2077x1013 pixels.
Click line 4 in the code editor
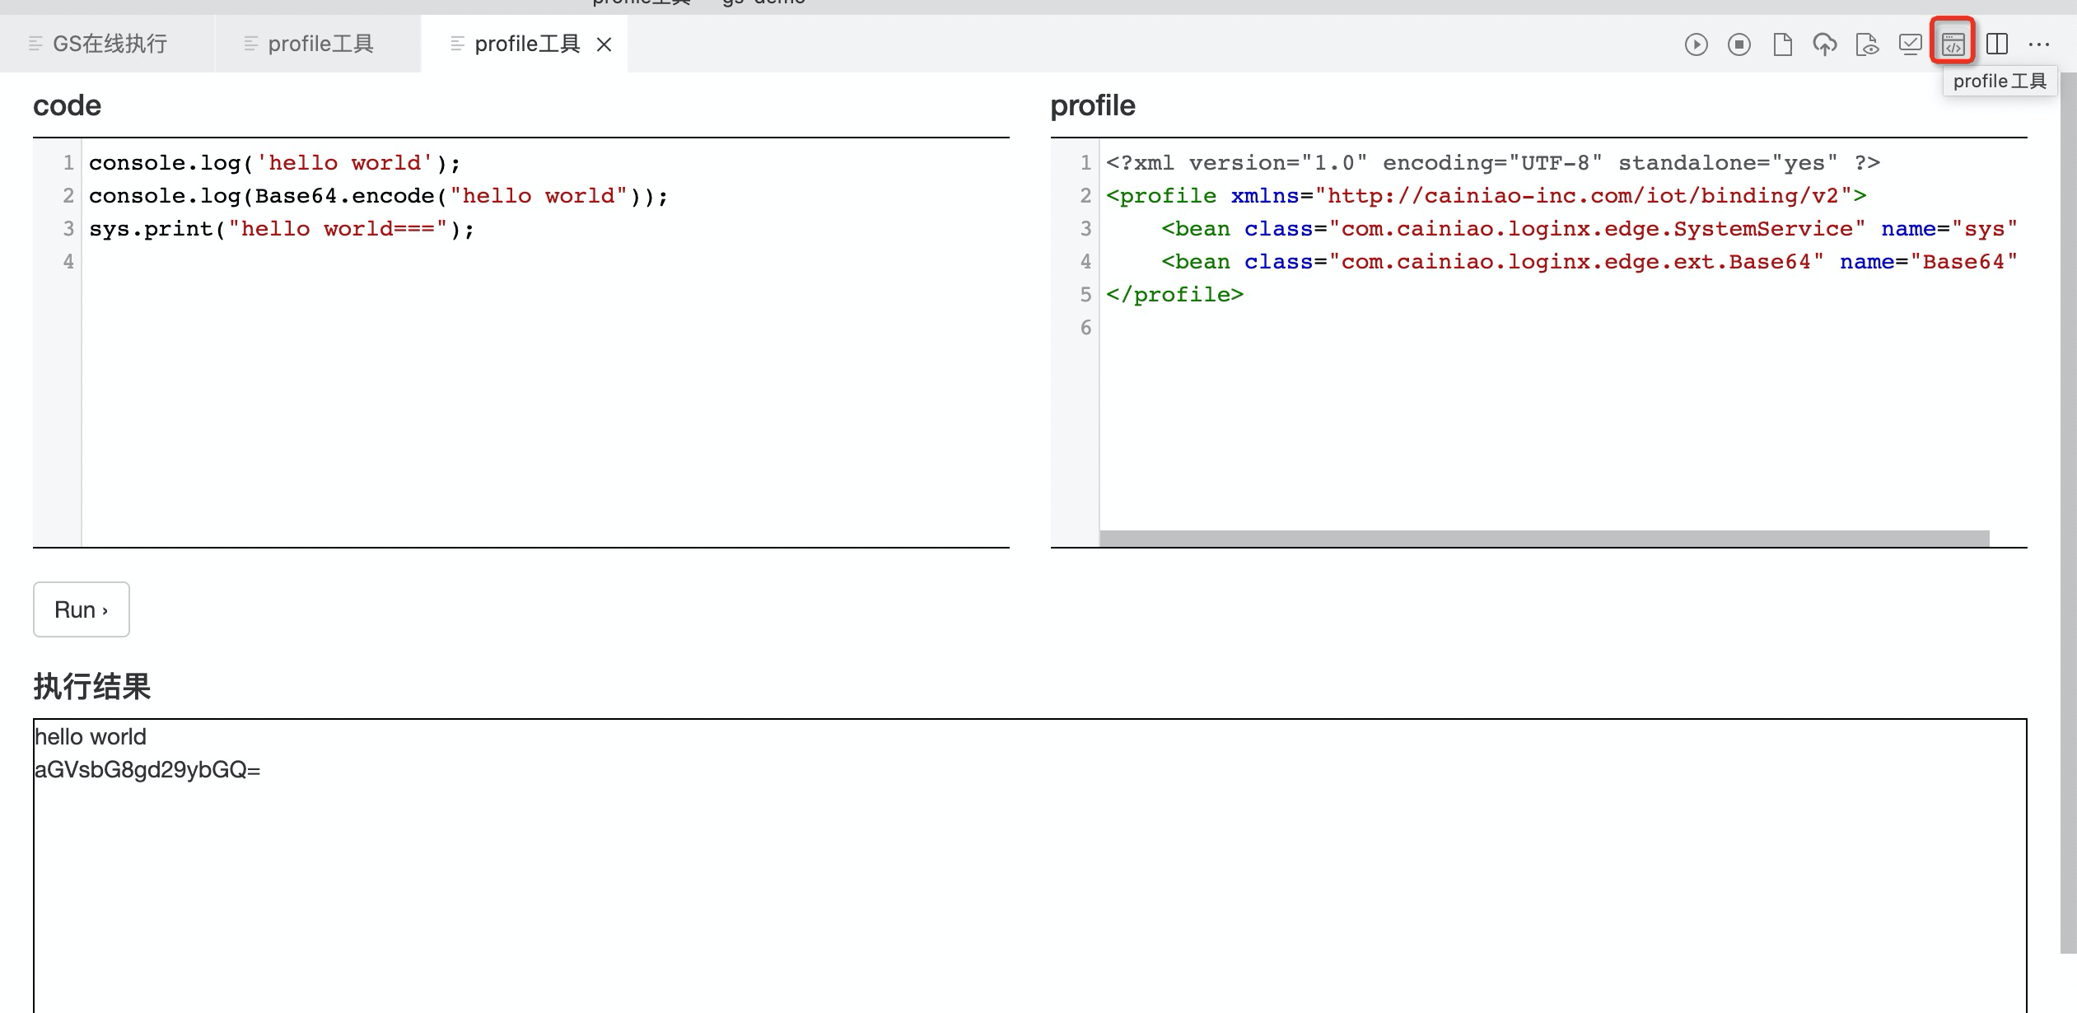click(x=329, y=262)
